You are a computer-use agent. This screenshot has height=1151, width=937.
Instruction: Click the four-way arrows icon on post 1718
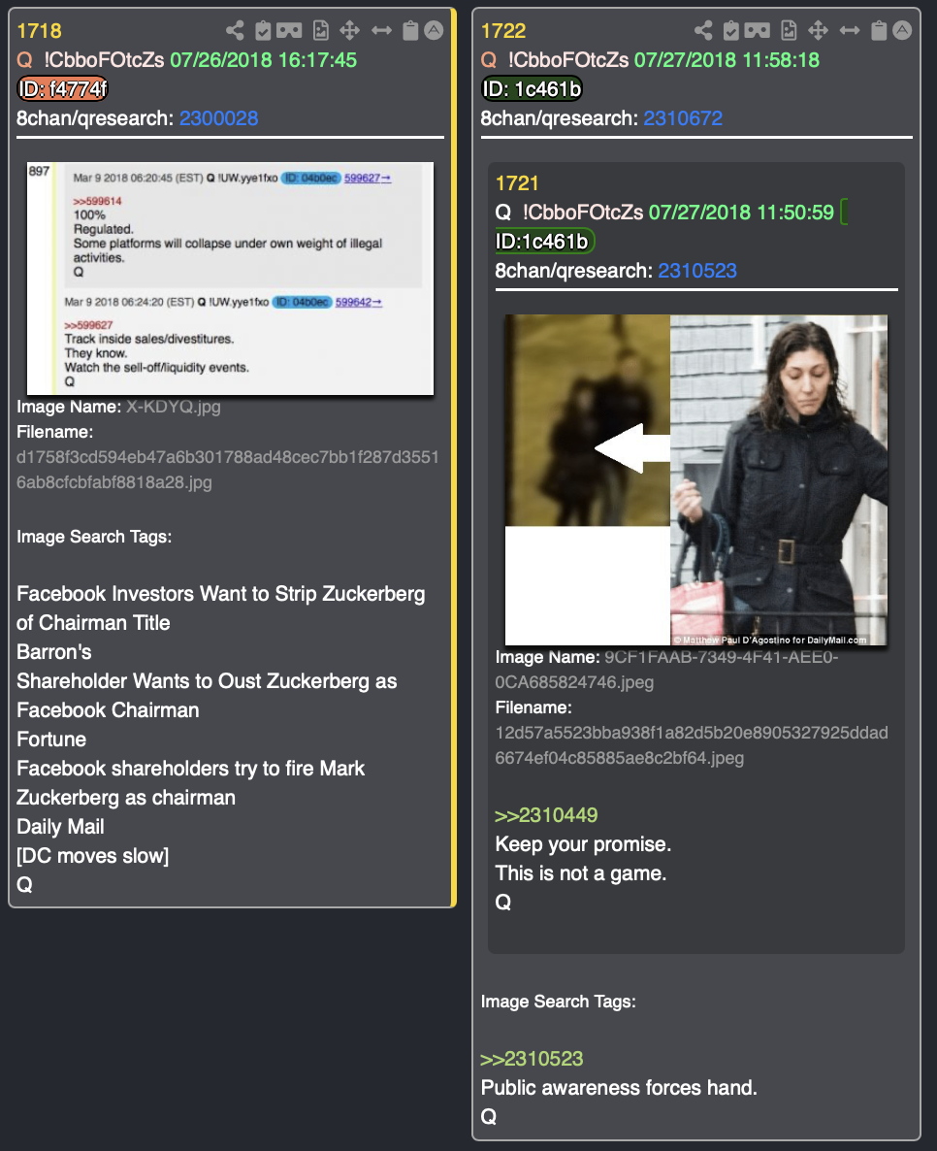click(349, 30)
